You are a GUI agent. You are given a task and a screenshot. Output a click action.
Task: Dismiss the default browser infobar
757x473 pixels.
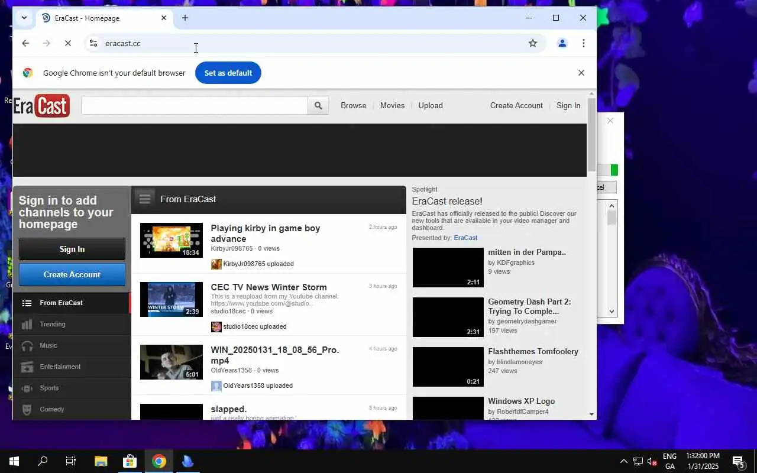coord(581,73)
